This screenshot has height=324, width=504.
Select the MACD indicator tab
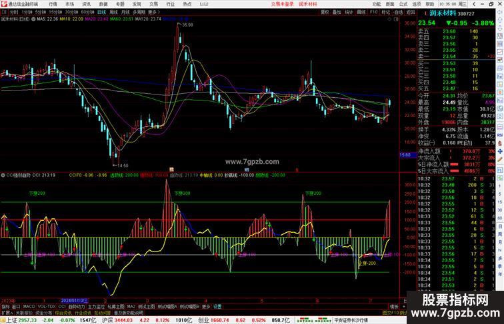point(29,307)
